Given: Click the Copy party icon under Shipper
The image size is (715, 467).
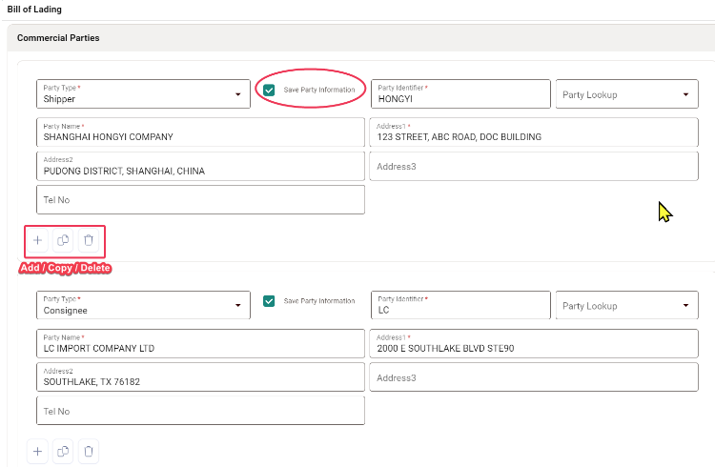Looking at the screenshot, I should [x=63, y=240].
